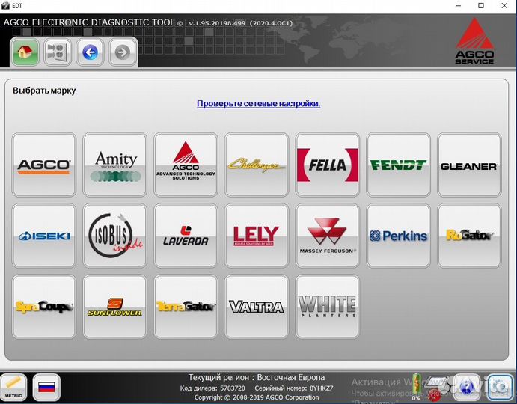Toggle the METRIC units button
This screenshot has width=517, height=404.
coord(13,387)
